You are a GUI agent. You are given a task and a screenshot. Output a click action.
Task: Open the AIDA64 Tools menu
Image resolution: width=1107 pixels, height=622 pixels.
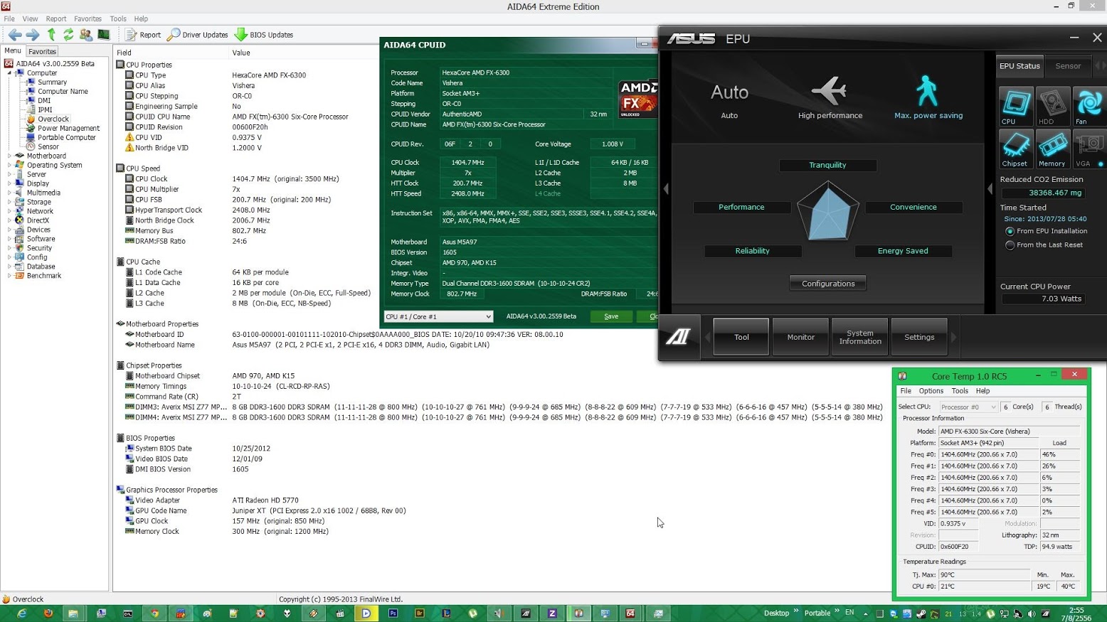coord(118,19)
